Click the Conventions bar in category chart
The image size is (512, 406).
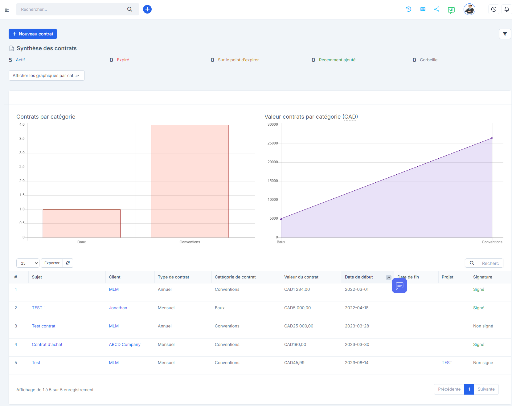(x=190, y=181)
